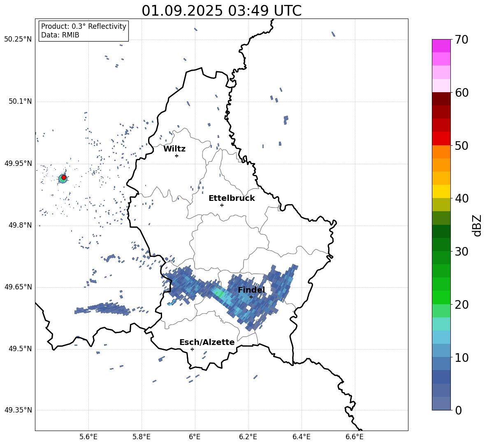Click the 40 colorbar tick label
Viewport: 487px width, 445px height.
point(461,198)
